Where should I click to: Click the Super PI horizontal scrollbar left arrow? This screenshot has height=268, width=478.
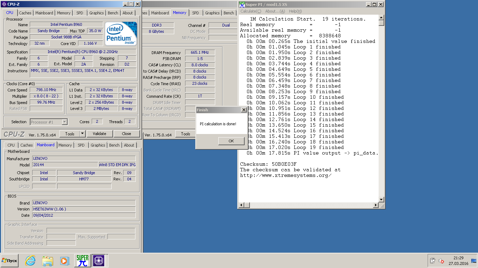241,205
